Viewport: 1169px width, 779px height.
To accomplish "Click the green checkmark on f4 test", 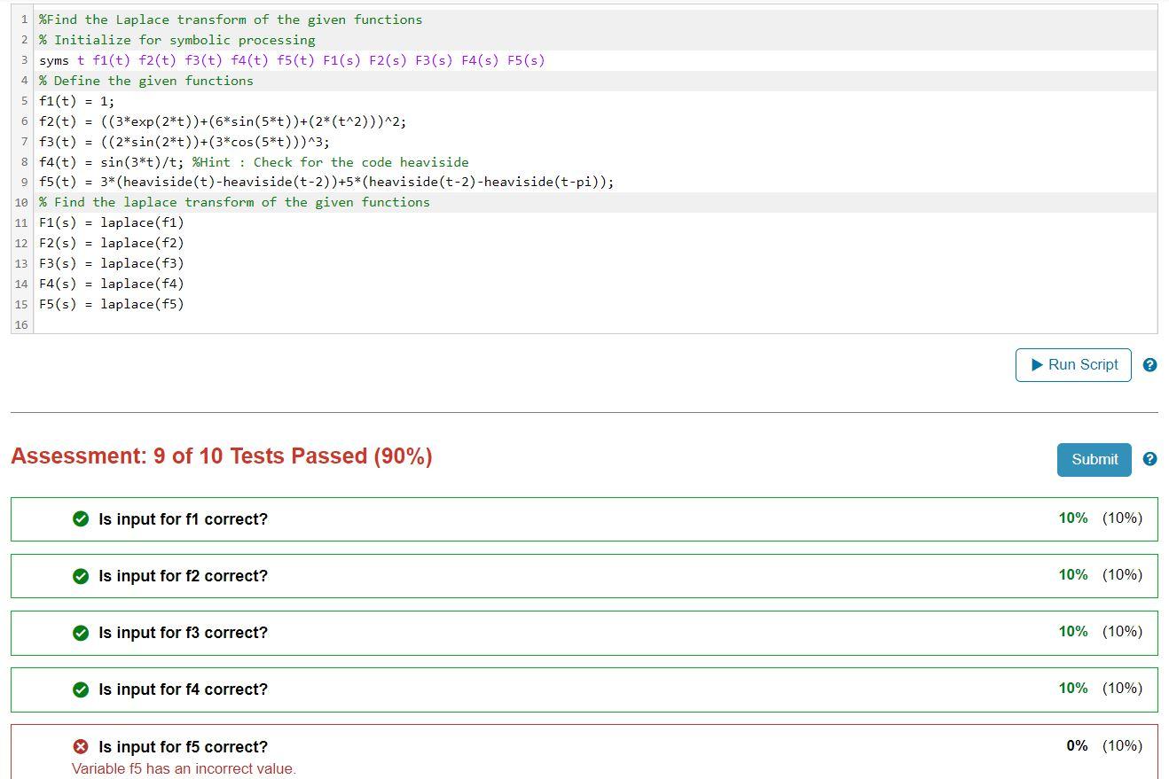I will (x=82, y=689).
